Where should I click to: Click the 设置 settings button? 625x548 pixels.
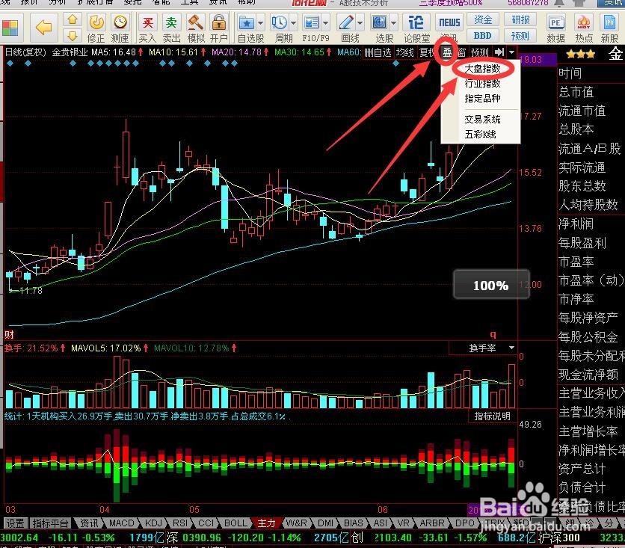click(x=16, y=523)
